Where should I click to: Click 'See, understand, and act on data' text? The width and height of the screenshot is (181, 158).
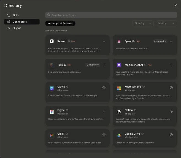pos(64,72)
